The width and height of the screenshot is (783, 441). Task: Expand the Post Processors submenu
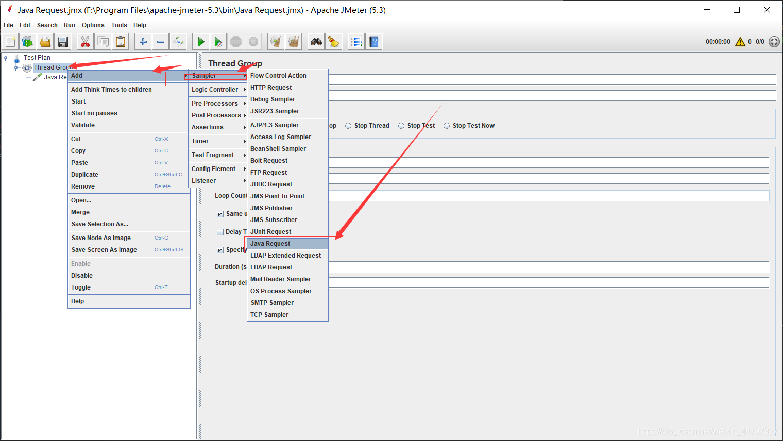tap(218, 115)
